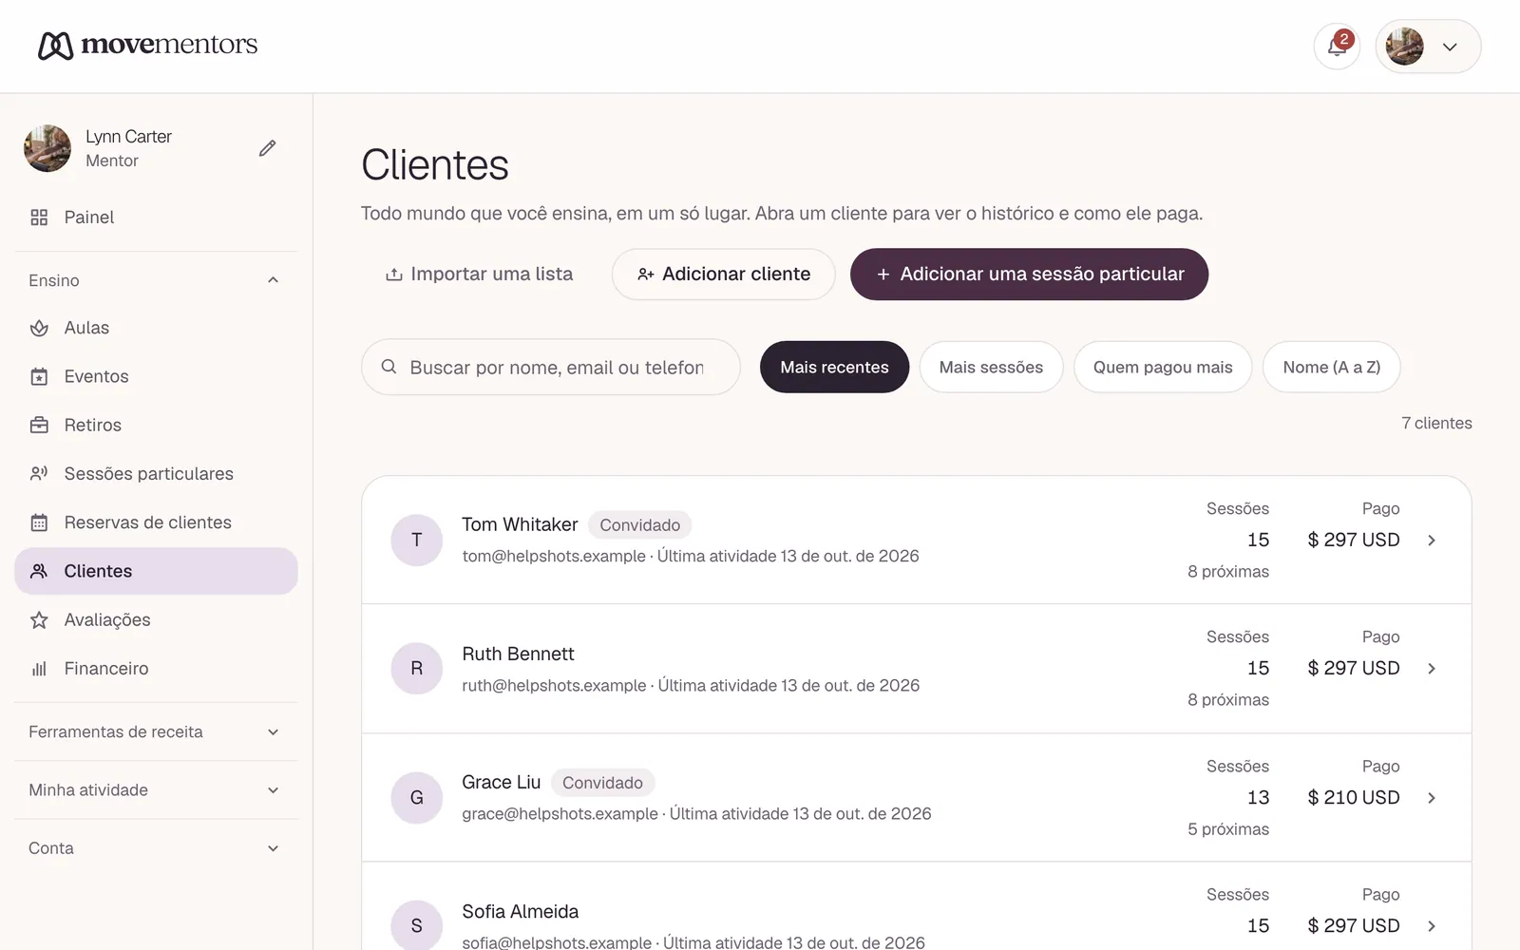Expand Ferramentas de receita section

156,731
